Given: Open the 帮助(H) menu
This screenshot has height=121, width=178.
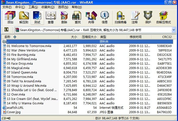Looking at the screenshot, I should [x=77, y=7].
